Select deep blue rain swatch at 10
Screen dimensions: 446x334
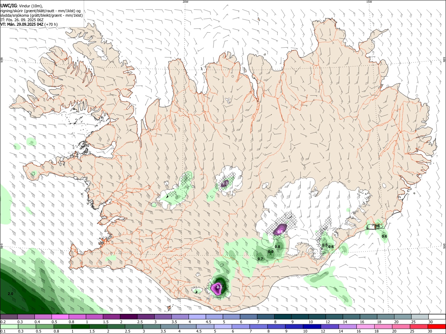click(x=312, y=327)
